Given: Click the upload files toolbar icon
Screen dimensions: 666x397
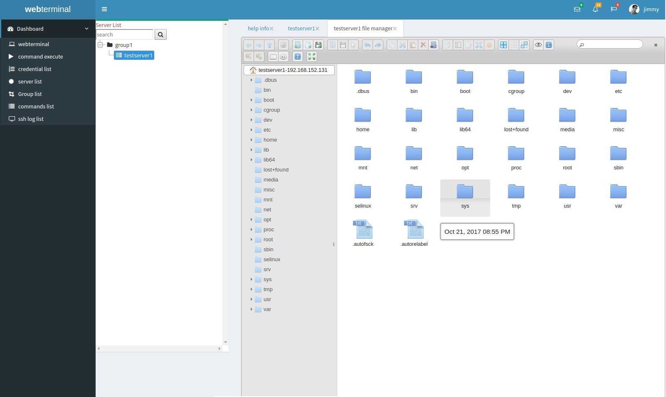Looking at the screenshot, I should [318, 45].
